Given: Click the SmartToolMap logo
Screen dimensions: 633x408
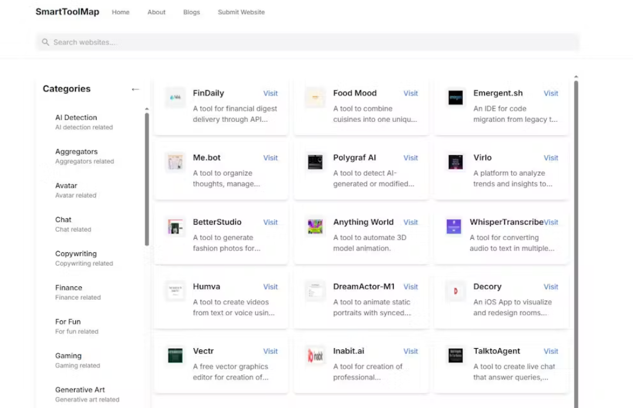Looking at the screenshot, I should (x=68, y=12).
